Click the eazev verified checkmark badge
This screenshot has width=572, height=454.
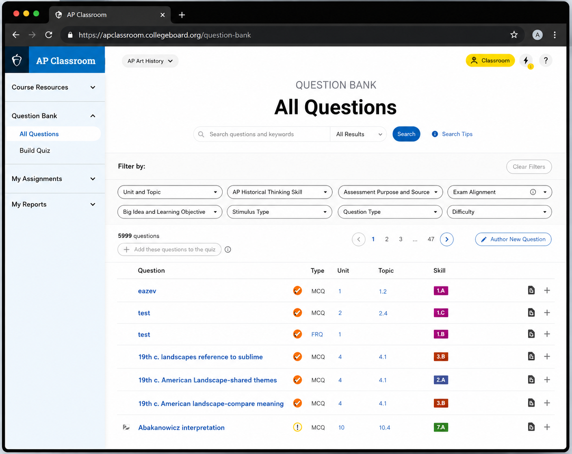click(x=297, y=291)
